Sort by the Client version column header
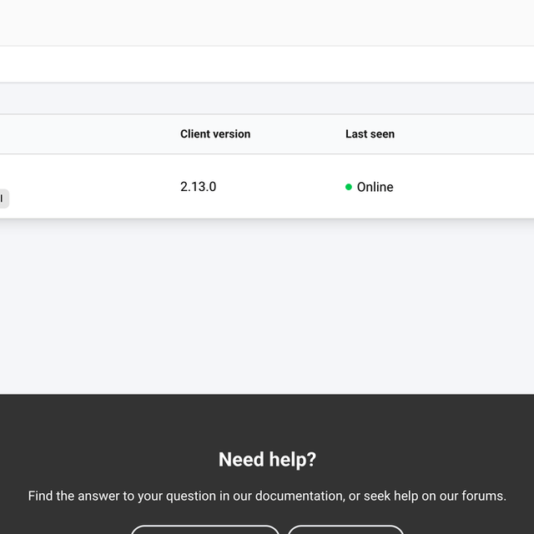Viewport: 534px width, 534px height. click(215, 133)
